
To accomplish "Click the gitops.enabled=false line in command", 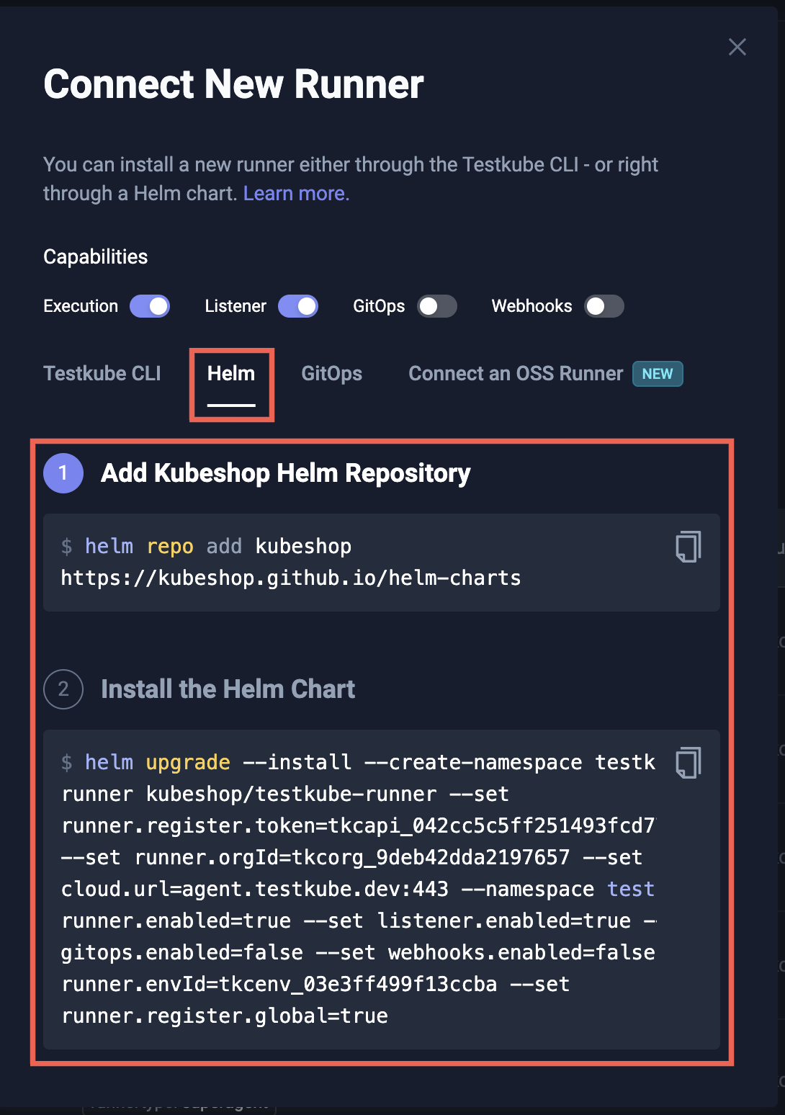I will coord(358,952).
